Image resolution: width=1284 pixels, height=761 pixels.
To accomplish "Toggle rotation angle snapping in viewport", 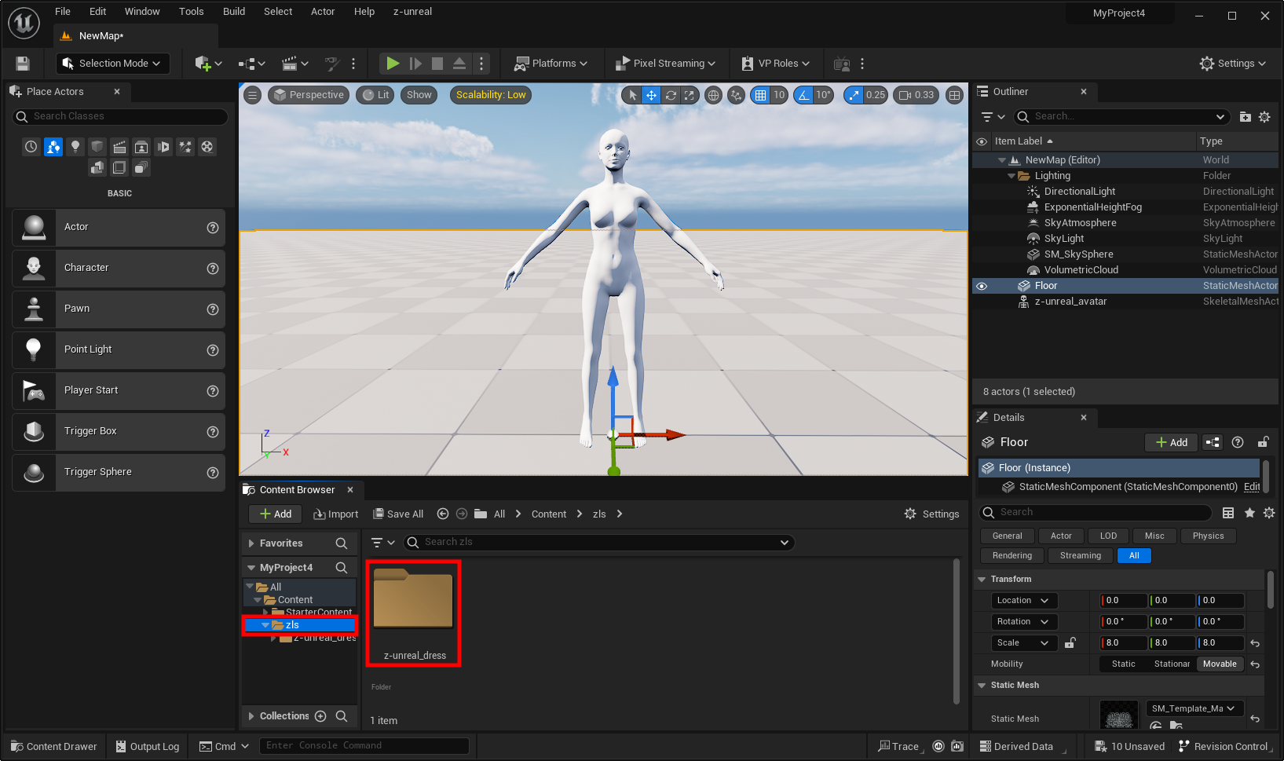I will pyautogui.click(x=803, y=95).
